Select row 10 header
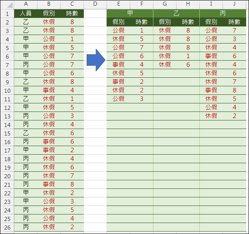 [7, 91]
